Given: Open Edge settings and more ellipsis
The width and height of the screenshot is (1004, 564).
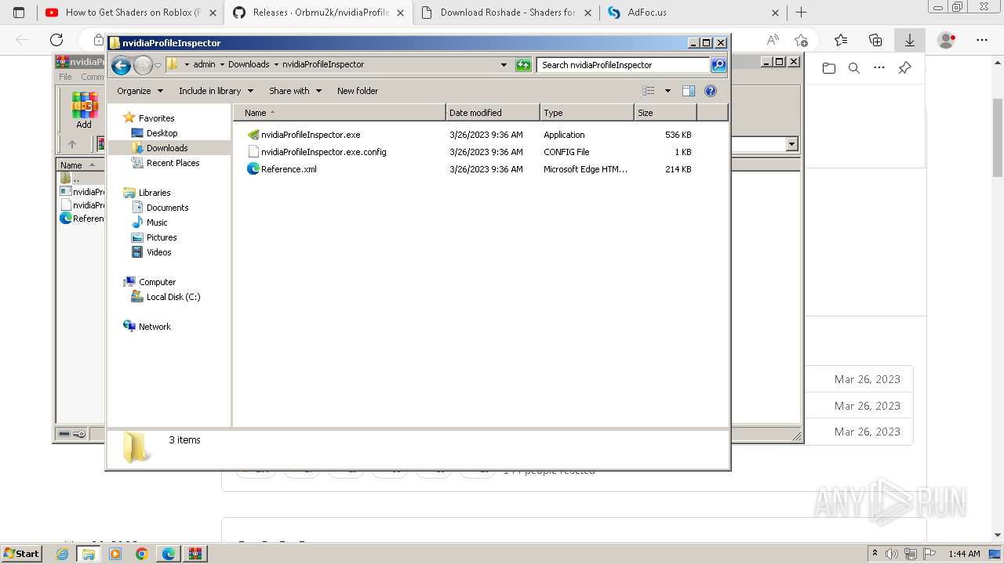Looking at the screenshot, I should point(982,40).
